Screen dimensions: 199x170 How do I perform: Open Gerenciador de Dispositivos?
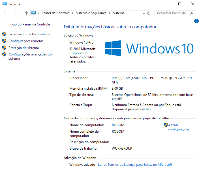coord(29,34)
